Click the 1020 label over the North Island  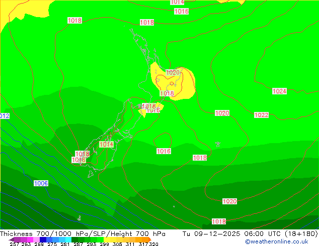pyautogui.click(x=173, y=72)
